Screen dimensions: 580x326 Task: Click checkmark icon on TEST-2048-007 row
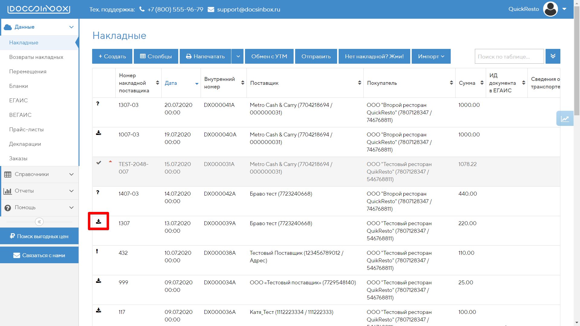point(98,163)
